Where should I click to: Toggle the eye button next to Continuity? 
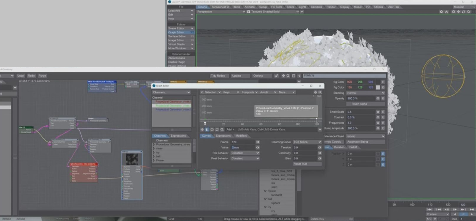click(x=319, y=153)
